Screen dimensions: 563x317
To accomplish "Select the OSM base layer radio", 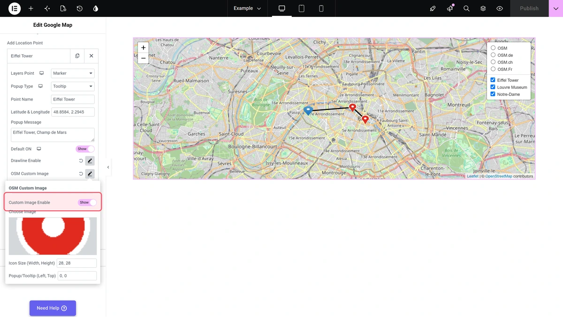I will [493, 48].
